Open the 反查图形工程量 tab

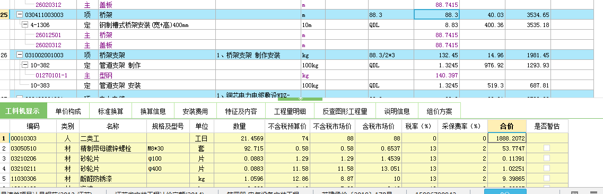click(345, 111)
